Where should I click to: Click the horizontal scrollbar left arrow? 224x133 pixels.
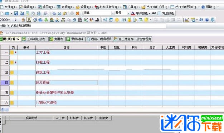tap(2, 109)
